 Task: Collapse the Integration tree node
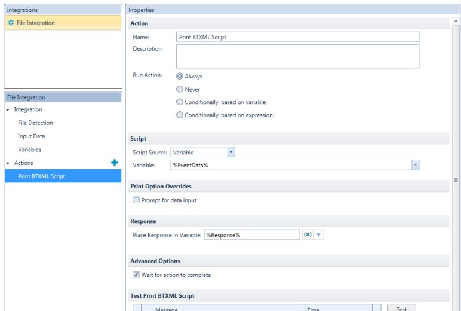coord(8,110)
